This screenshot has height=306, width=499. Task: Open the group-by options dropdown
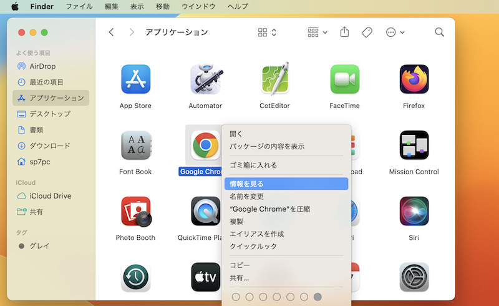[317, 32]
